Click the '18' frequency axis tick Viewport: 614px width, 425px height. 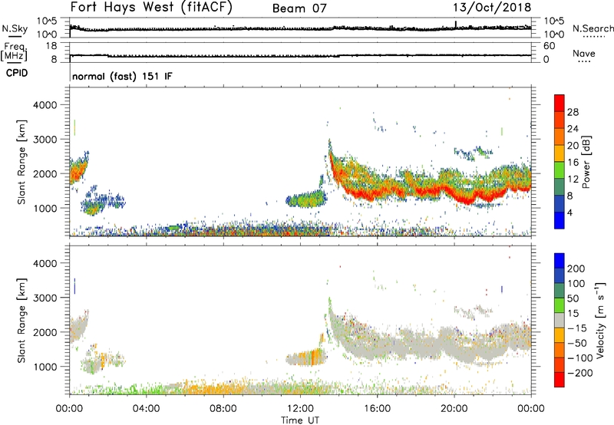point(51,46)
